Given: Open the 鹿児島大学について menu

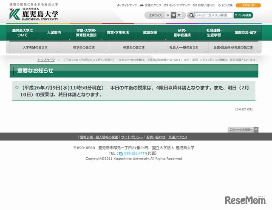Looking at the screenshot, I should pos(22,33).
